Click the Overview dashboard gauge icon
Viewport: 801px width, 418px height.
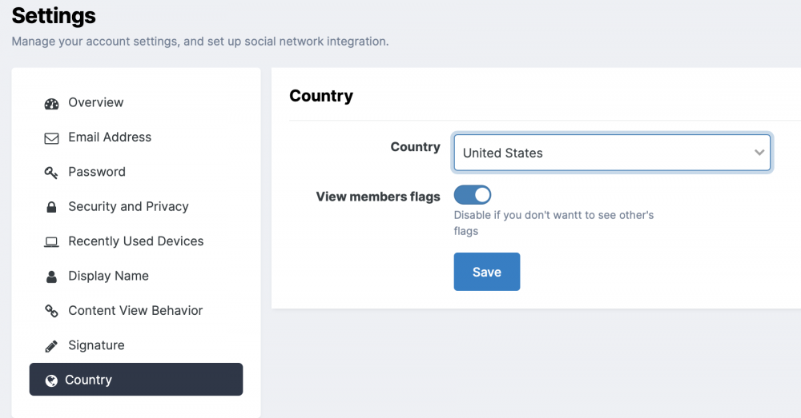pyautogui.click(x=52, y=103)
